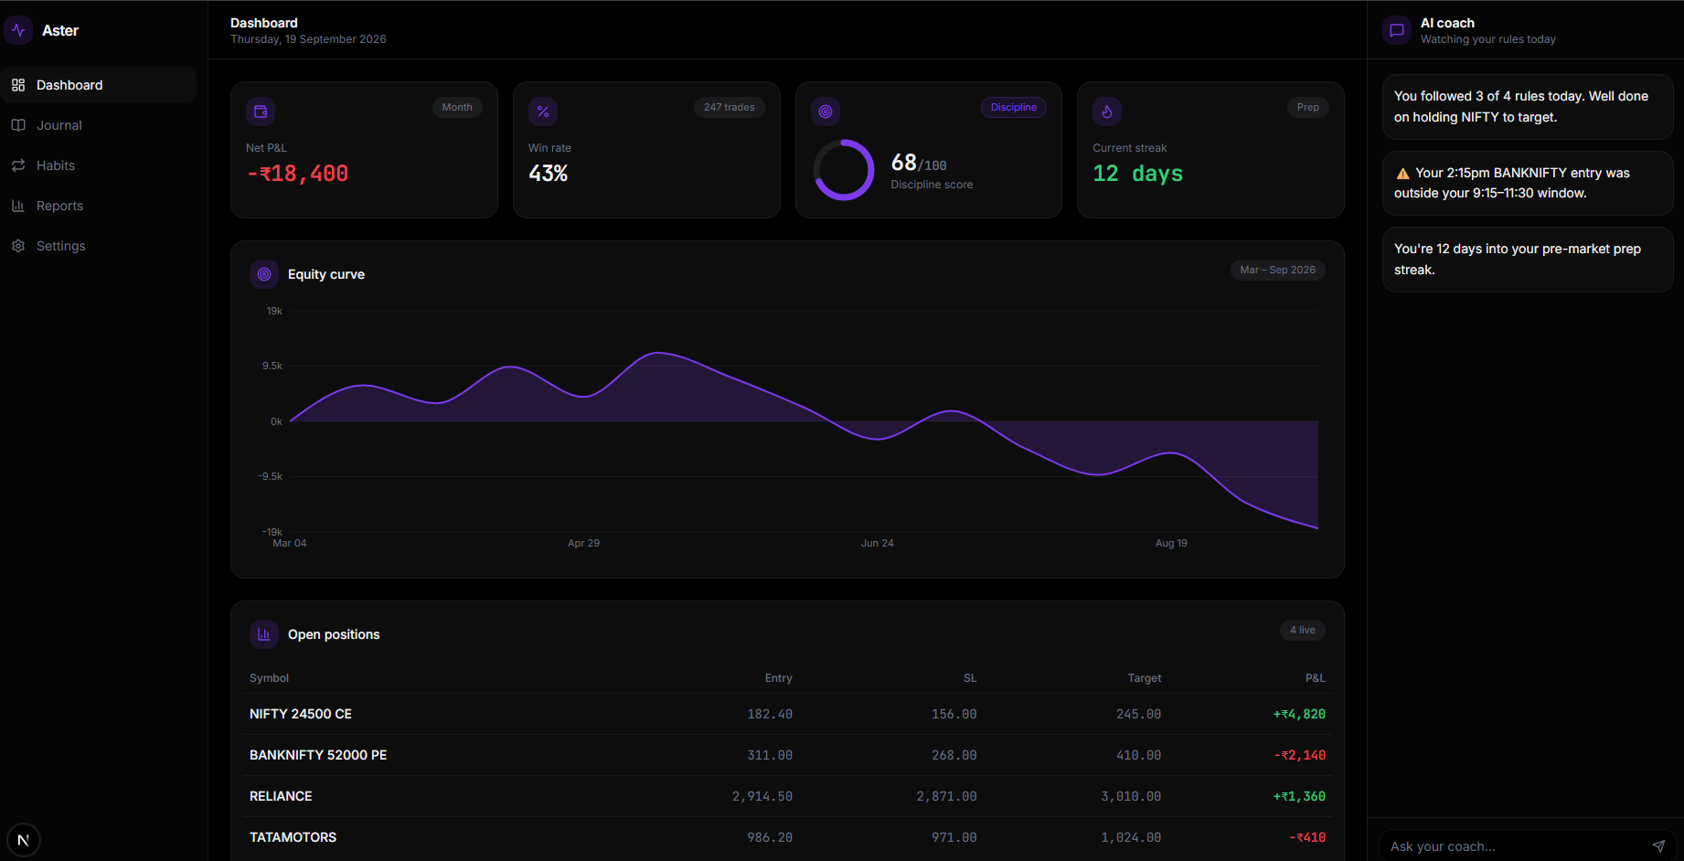Click the round N badge at bottom left
Screen dimensions: 1684x861
(24, 840)
